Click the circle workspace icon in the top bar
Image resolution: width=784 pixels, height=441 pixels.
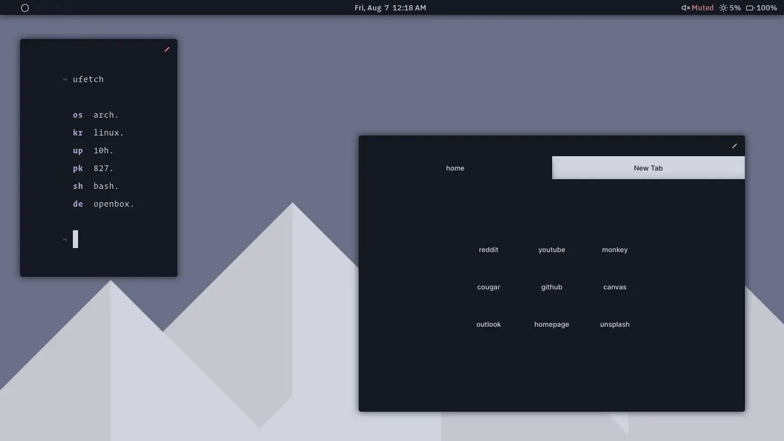25,8
